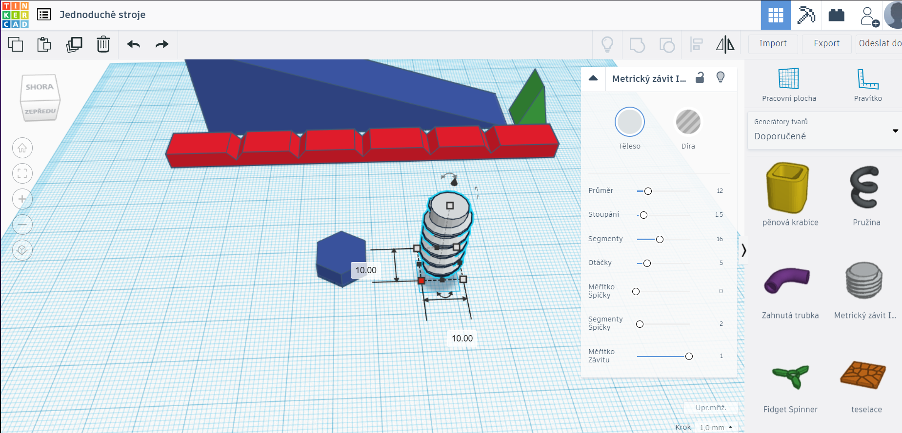Open the Bricks mode

836,15
